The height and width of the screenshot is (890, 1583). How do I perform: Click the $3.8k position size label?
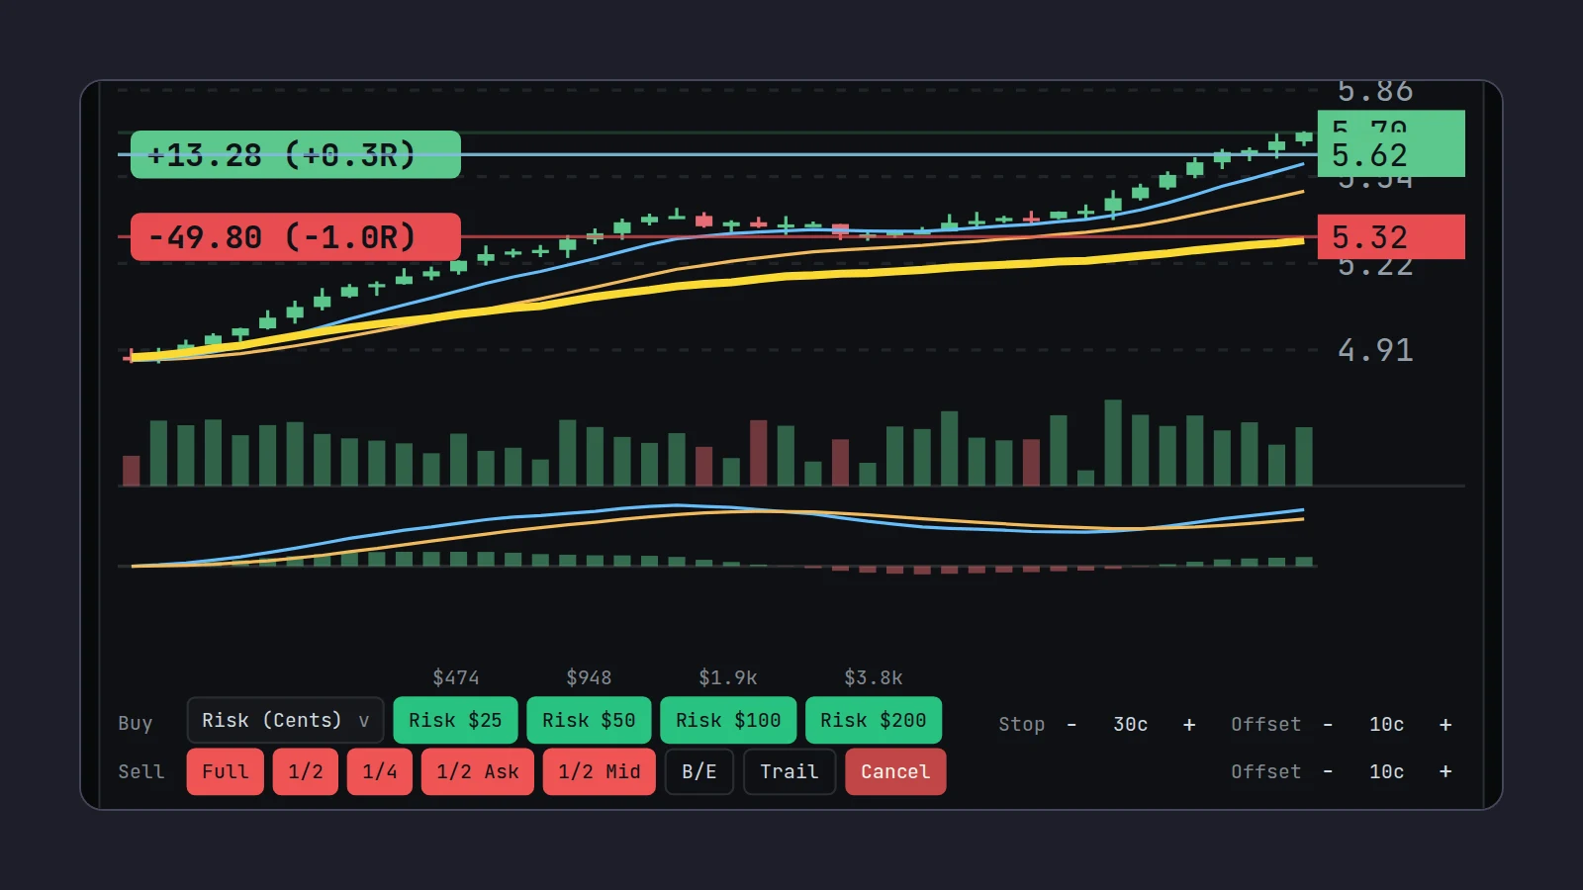(874, 677)
